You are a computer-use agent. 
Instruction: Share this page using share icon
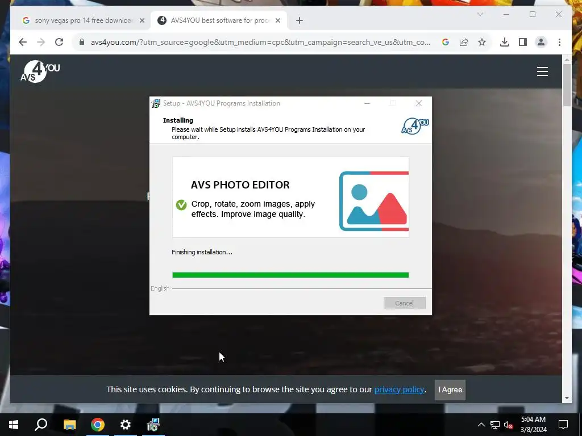464,42
